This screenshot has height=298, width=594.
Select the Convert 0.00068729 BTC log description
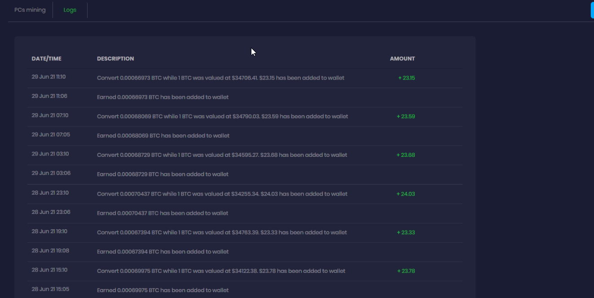point(222,155)
